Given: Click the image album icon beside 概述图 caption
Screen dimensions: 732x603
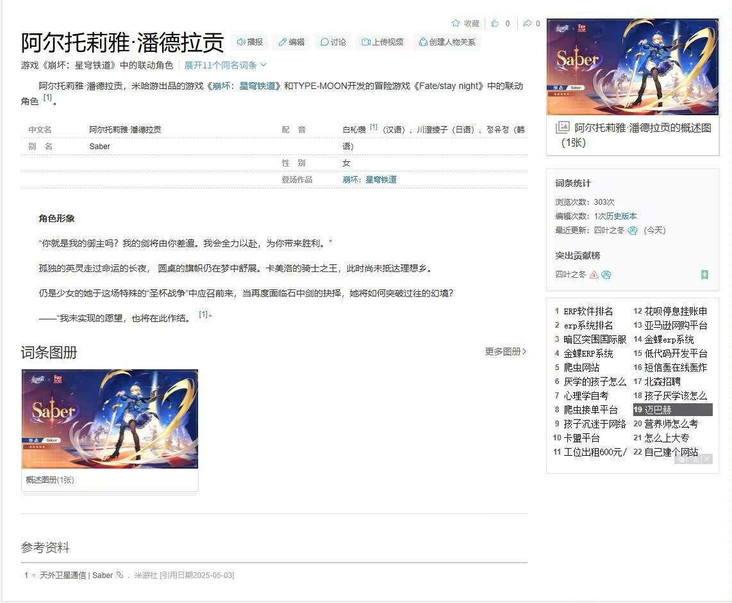Looking at the screenshot, I should point(563,127).
